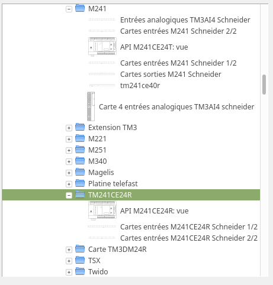The height and width of the screenshot is (285, 273).
Task: Collapse the M241 folder
Action: (69, 9)
